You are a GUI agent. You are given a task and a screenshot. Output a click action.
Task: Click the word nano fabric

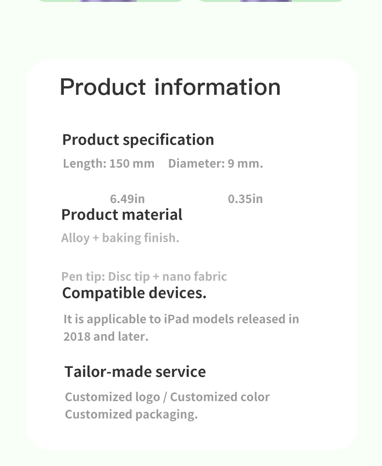194,277
